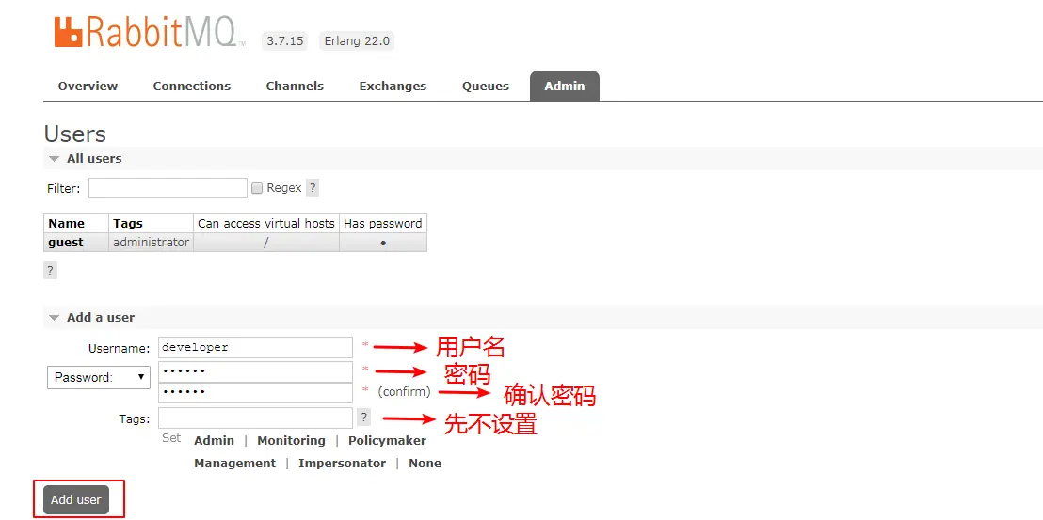Image resolution: width=1043 pixels, height=520 pixels.
Task: Click the Users page heading
Action: pyautogui.click(x=75, y=134)
